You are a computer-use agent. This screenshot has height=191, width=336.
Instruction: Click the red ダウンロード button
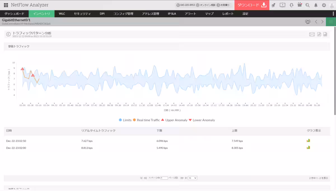(252, 5)
